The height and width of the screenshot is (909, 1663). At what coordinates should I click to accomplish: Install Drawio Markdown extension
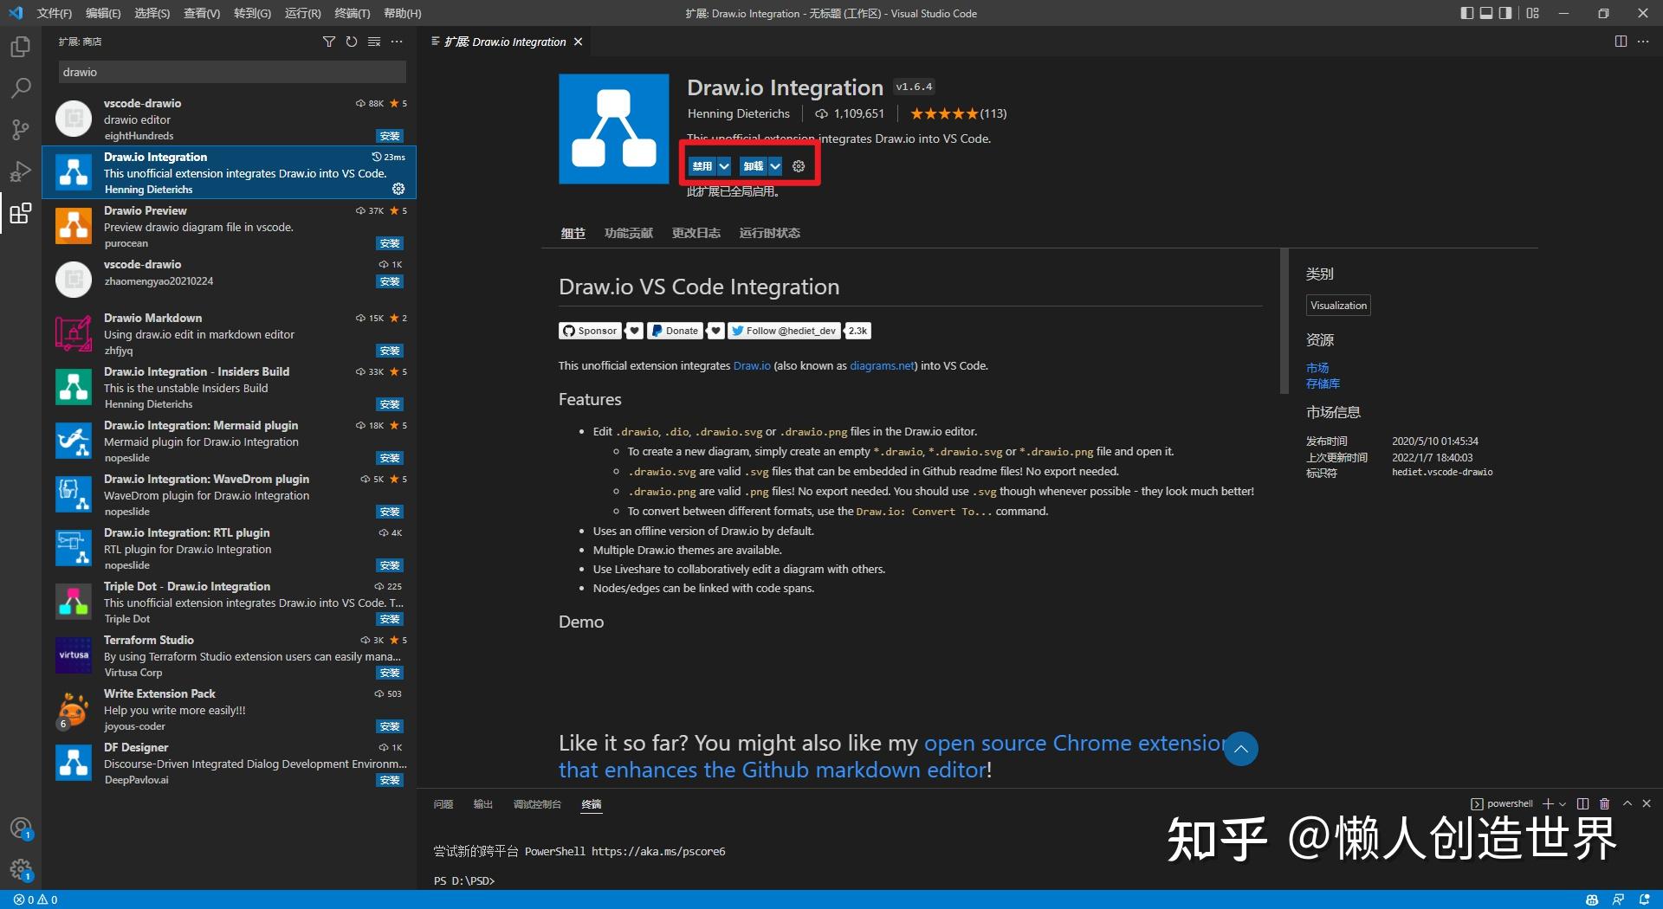(390, 351)
